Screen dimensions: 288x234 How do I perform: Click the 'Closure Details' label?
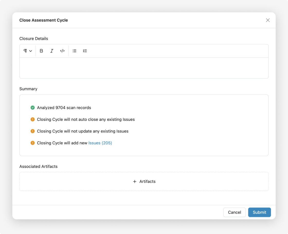(34, 39)
